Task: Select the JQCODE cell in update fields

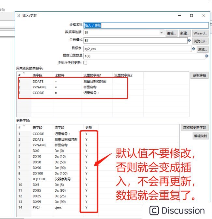Action: 39,179
